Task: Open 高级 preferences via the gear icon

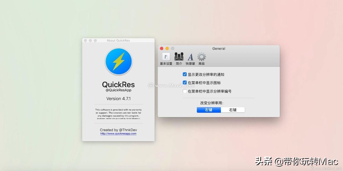Action: click(201, 57)
